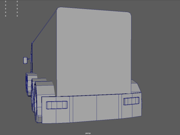Select the large cargo box rear face

coord(94,52)
